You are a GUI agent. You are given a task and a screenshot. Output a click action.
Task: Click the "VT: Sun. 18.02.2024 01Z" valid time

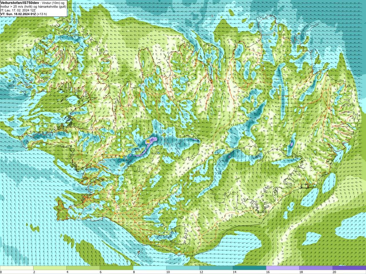18,14
